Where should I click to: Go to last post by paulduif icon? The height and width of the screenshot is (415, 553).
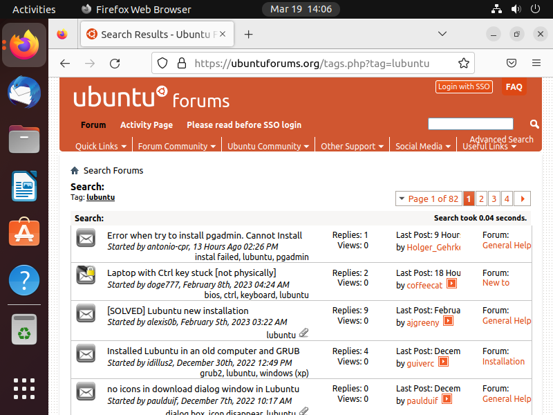coord(447,399)
